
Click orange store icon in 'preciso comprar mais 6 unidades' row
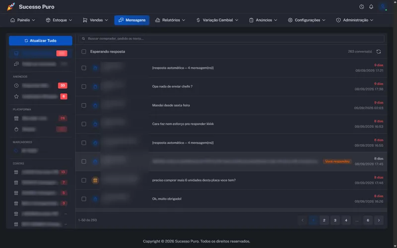pos(95,180)
